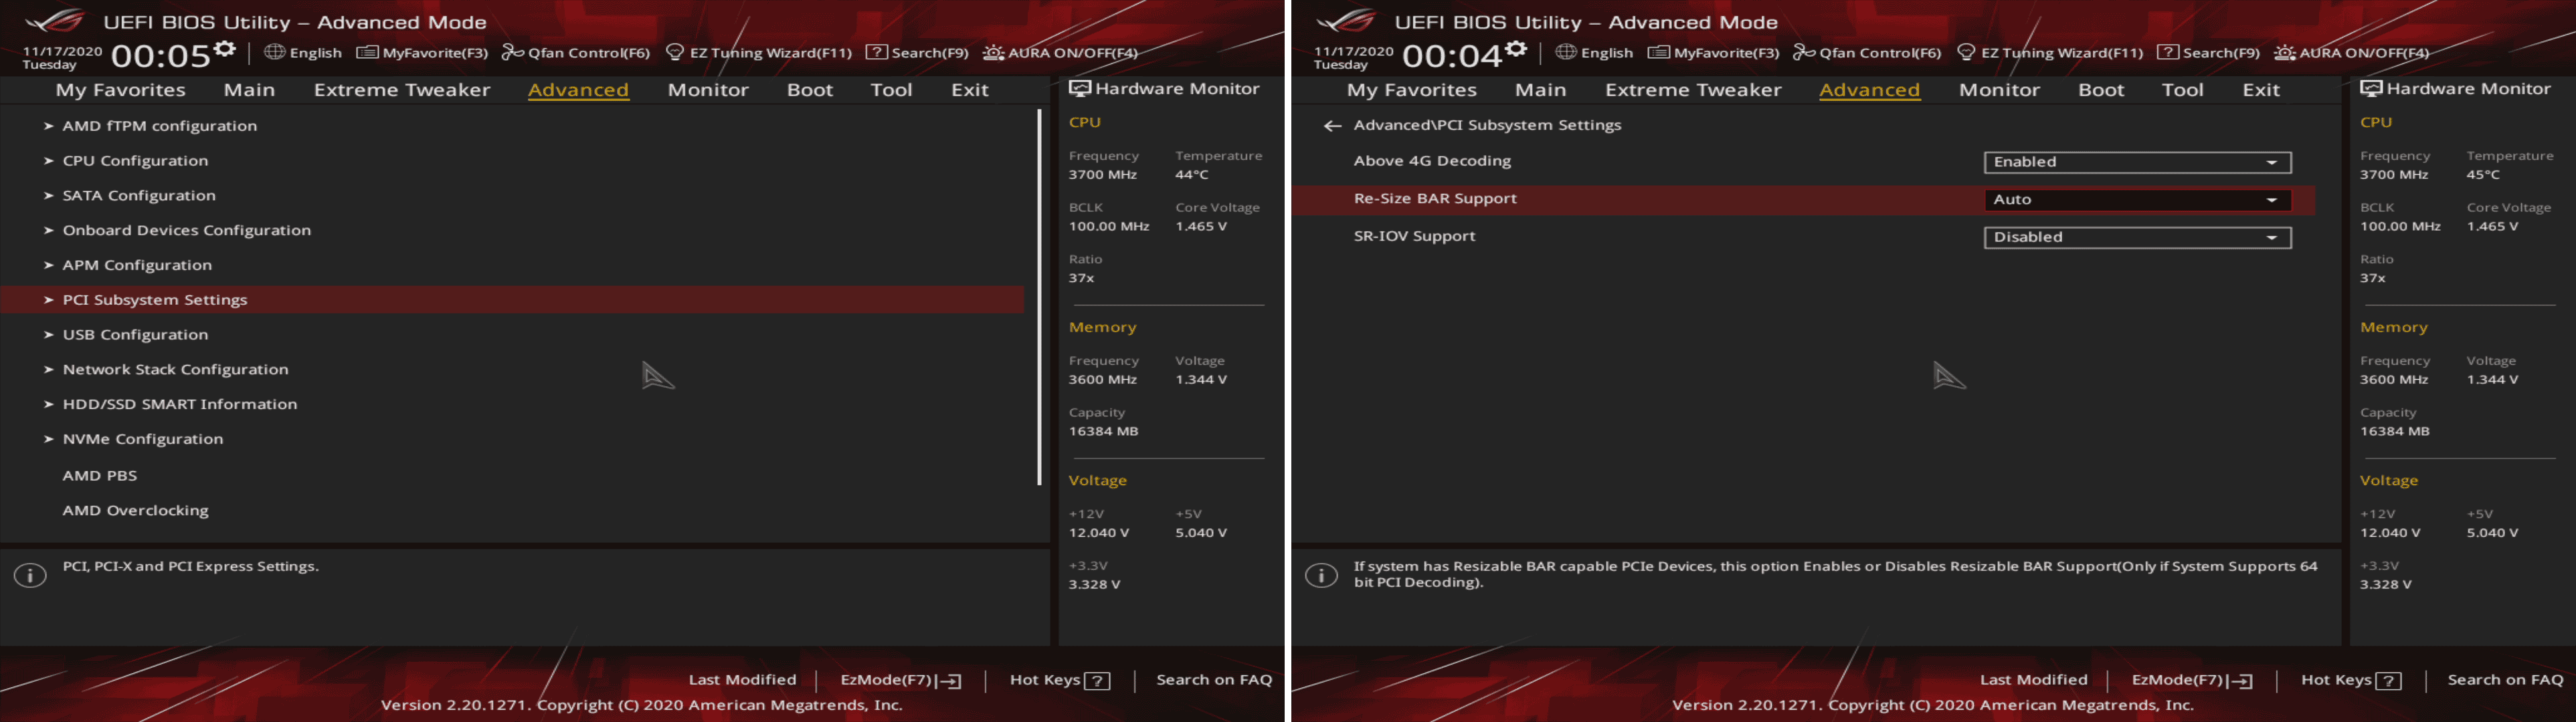Open Search(F9) on the 00:05 screen
Screen dimensions: 2576x722
click(x=917, y=53)
